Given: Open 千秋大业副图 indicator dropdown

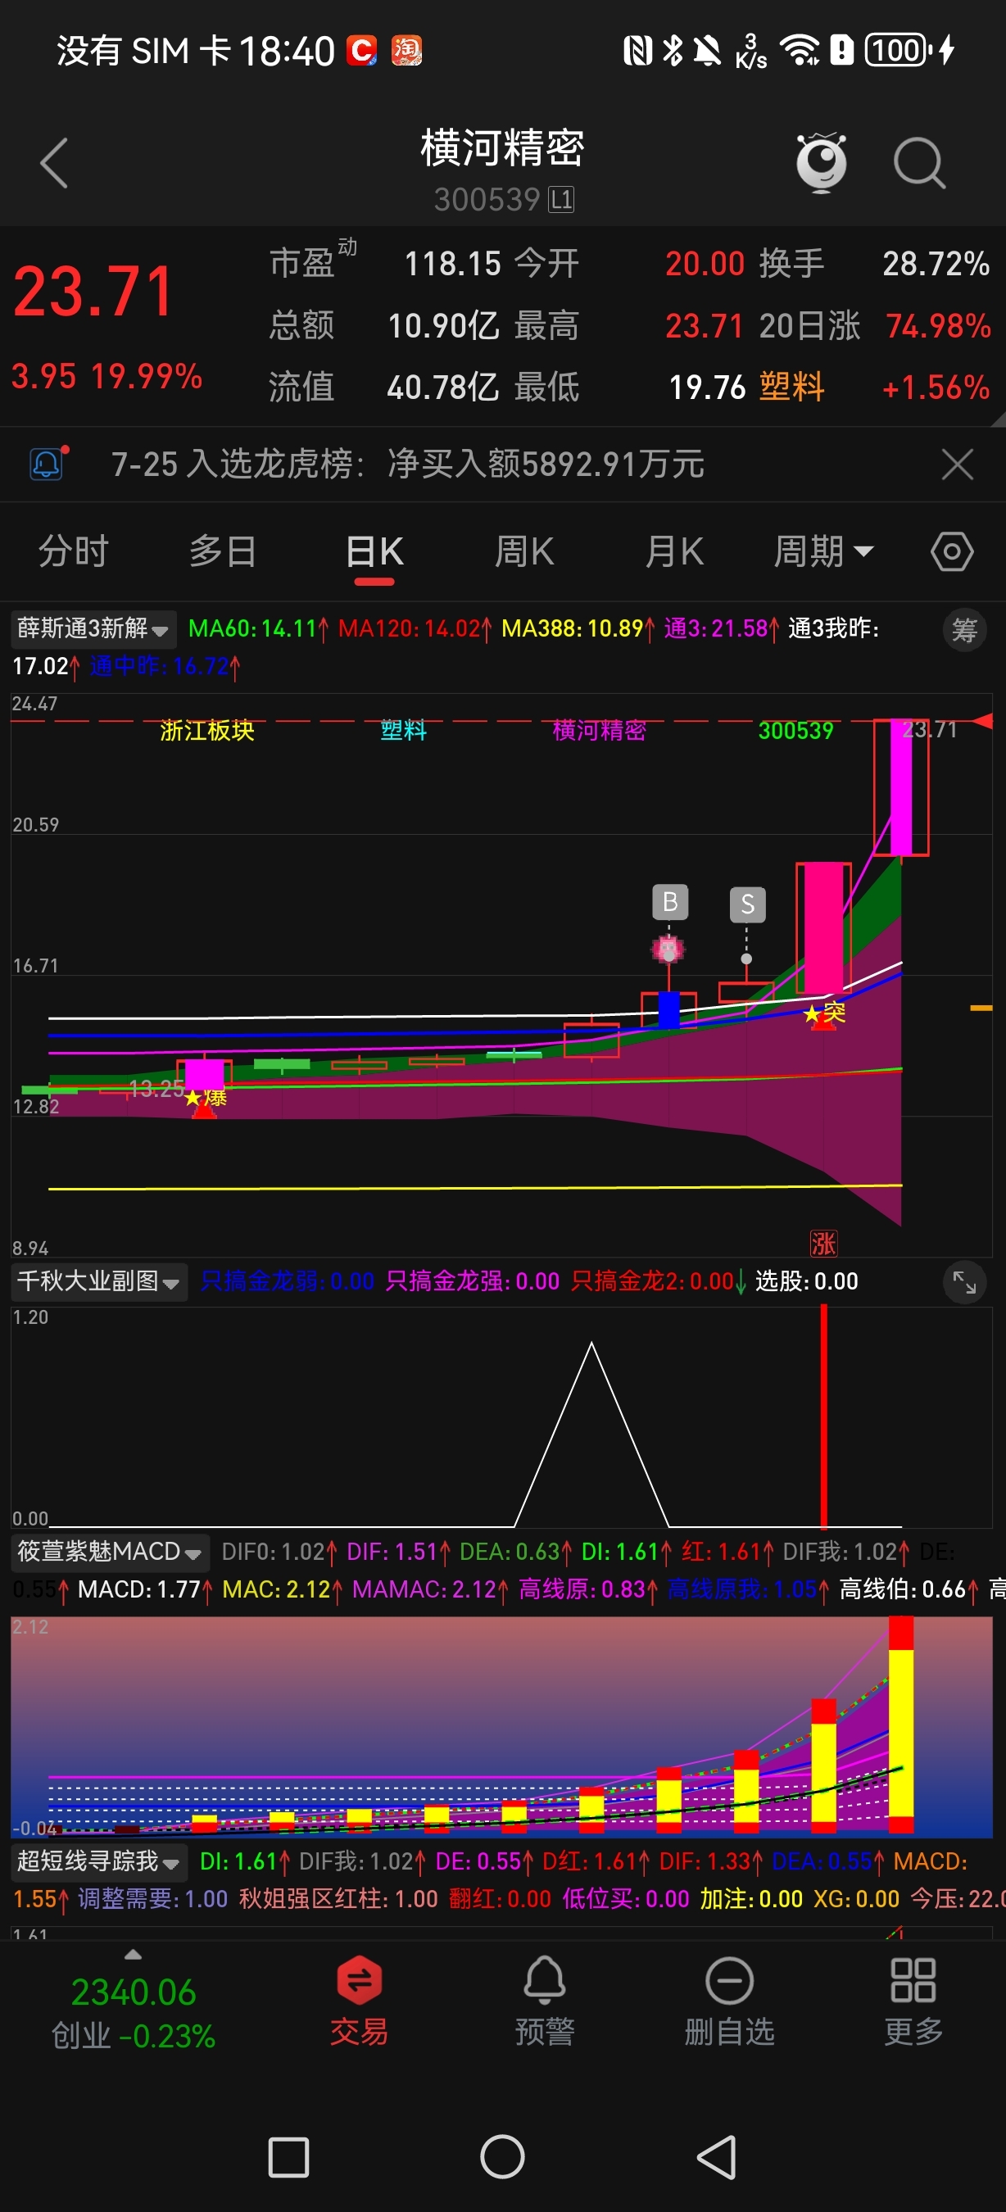Looking at the screenshot, I should [x=98, y=1282].
